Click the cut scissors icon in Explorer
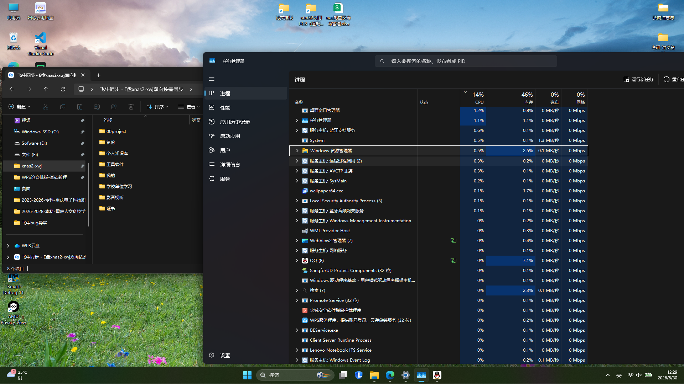This screenshot has height=384, width=684. click(x=46, y=107)
